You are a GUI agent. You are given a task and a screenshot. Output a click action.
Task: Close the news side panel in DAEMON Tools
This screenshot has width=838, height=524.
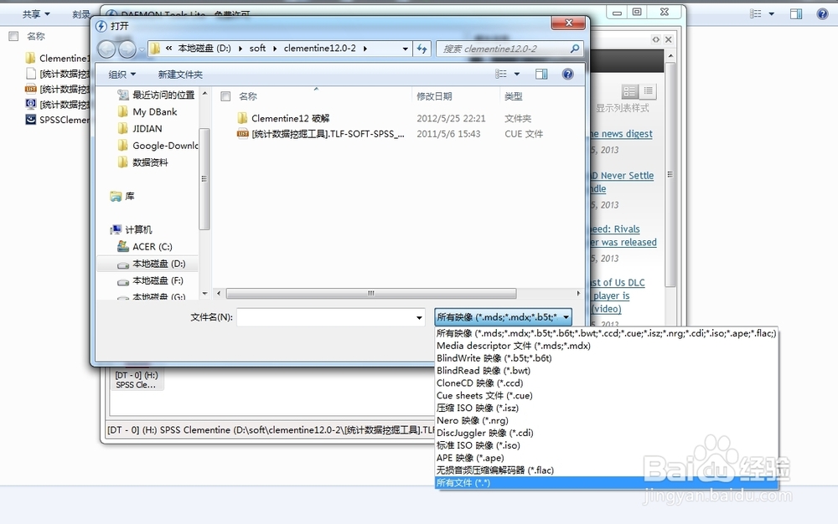pos(668,39)
